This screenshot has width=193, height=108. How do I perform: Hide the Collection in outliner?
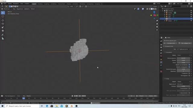pos(191,11)
